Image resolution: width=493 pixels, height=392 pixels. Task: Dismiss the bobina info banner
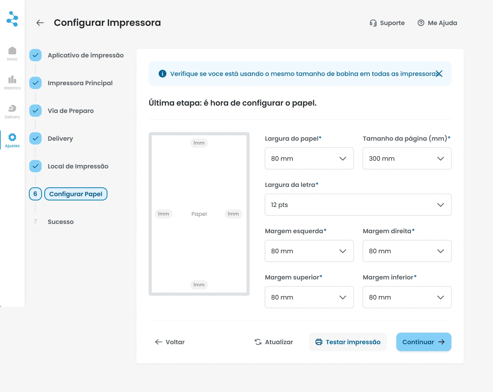click(x=439, y=74)
